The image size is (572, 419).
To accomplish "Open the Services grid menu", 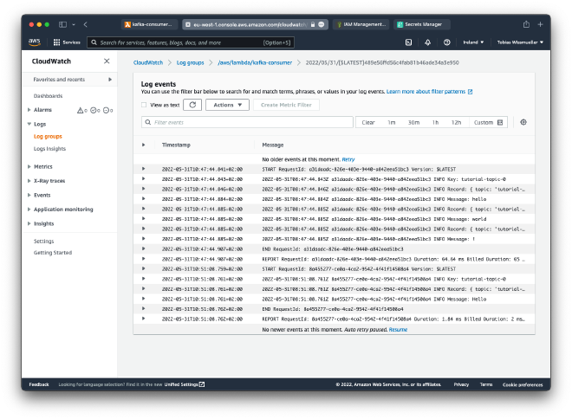I will pos(67,42).
